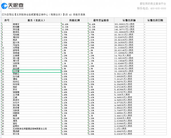Select shareholder cell 贺志强

[36, 29]
